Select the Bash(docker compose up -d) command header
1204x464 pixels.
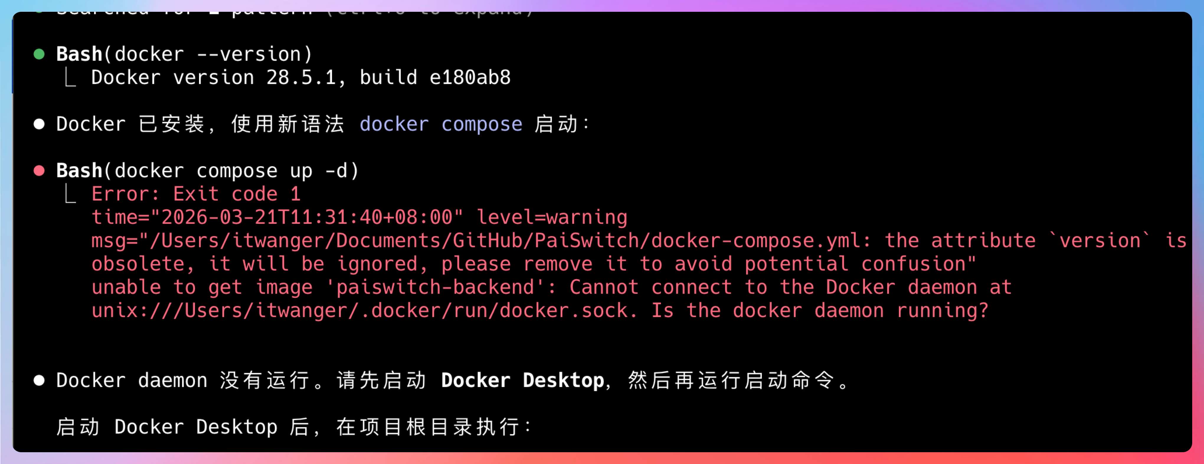tap(207, 171)
